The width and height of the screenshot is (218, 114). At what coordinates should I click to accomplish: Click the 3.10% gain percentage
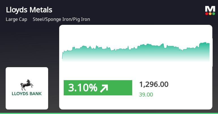click(82, 88)
